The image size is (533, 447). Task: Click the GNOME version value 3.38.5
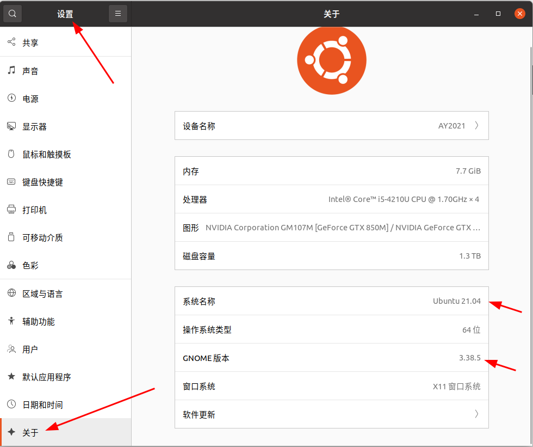470,358
